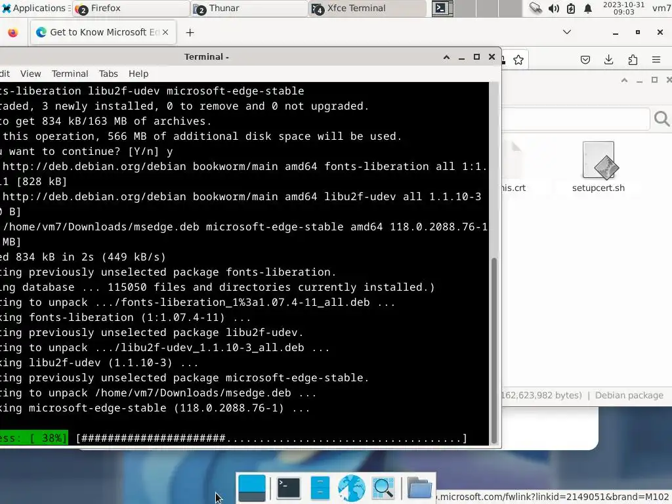Click the Firefox logo icon beside the tabs
The height and width of the screenshot is (504, 672).
pyautogui.click(x=13, y=33)
